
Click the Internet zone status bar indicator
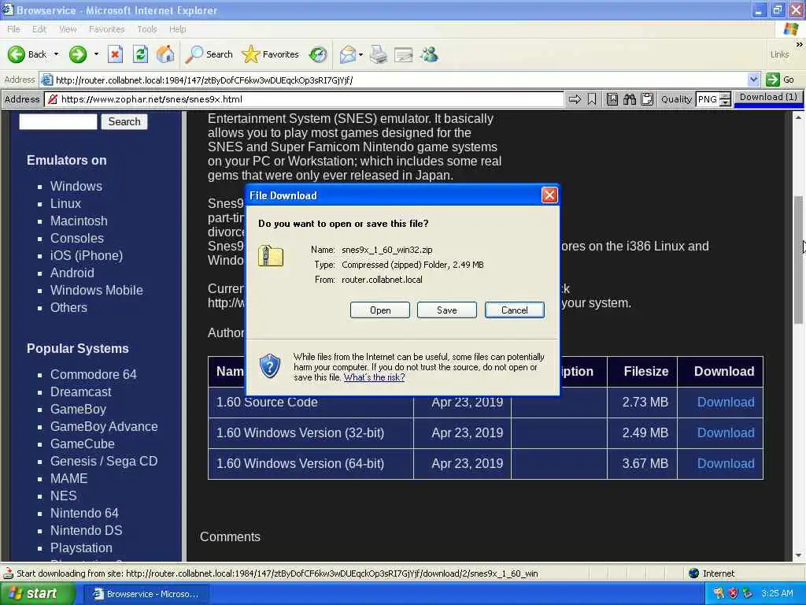click(x=712, y=573)
